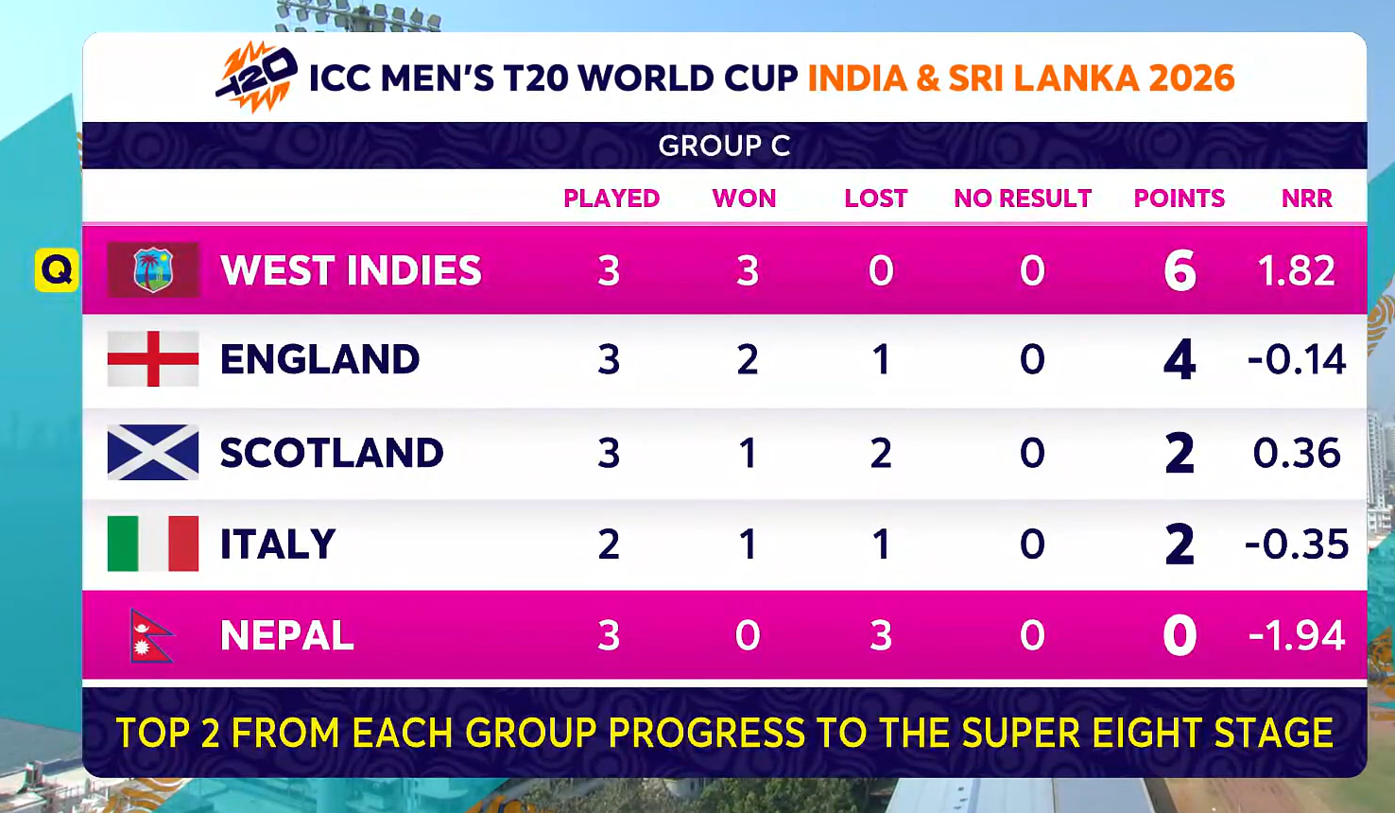Viewport: 1395px width, 813px height.
Task: Click the NRR column header
Action: [1306, 199]
